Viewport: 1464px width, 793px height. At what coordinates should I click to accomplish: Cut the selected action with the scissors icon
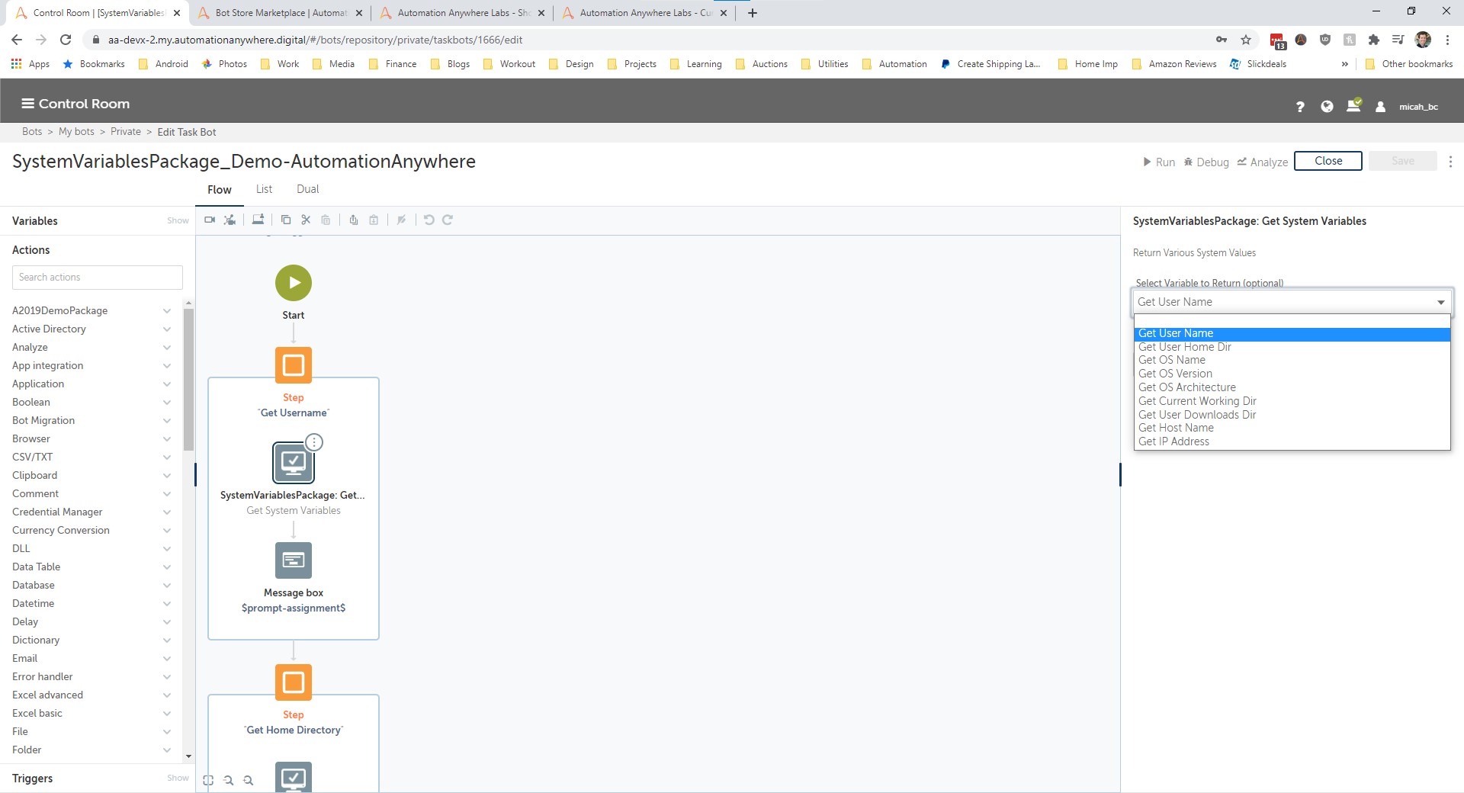click(x=306, y=220)
